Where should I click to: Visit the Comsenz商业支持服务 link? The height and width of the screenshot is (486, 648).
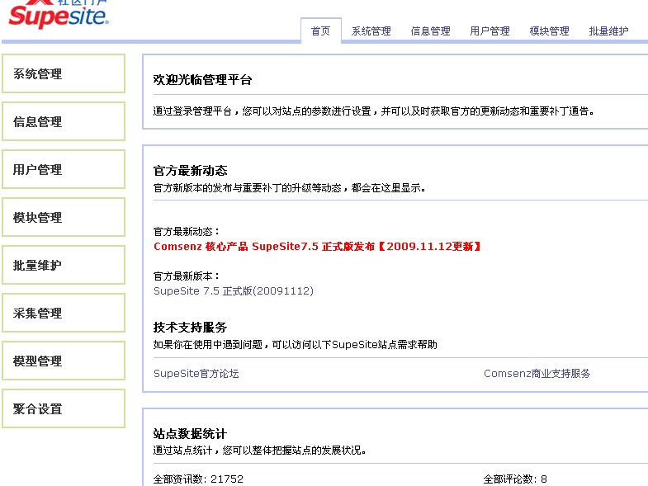[537, 374]
